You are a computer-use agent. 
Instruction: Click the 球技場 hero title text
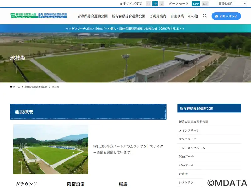[18, 58]
